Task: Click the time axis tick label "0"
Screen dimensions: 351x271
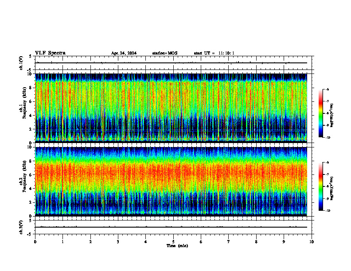Action: (x=35, y=242)
